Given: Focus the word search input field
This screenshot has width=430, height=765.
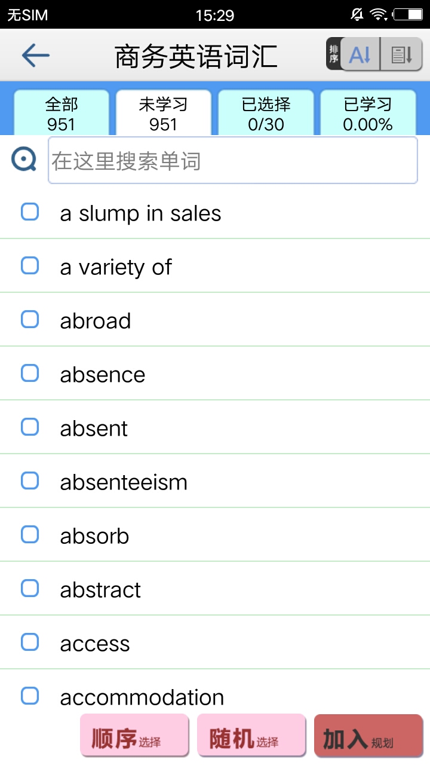Looking at the screenshot, I should tap(232, 160).
